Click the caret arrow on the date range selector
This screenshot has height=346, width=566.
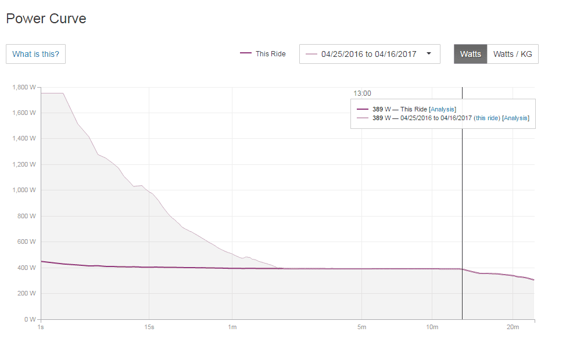429,54
